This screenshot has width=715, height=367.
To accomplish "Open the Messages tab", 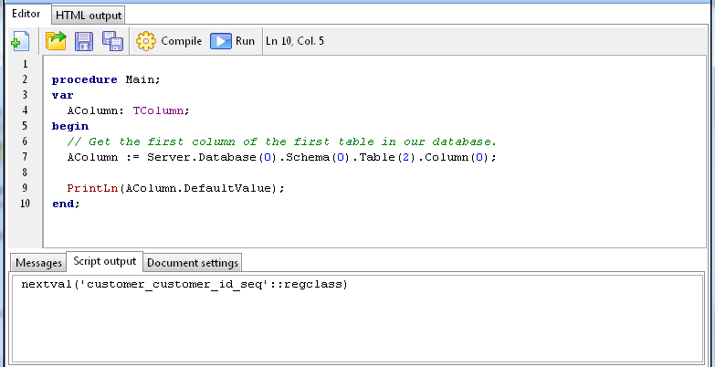I will click(x=38, y=263).
